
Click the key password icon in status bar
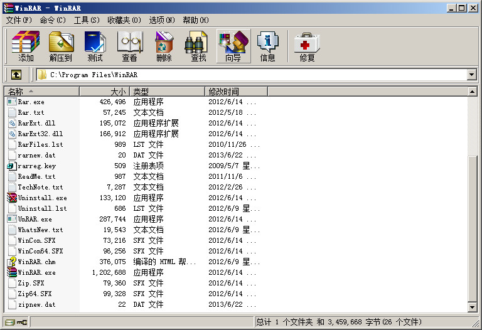pos(22,322)
